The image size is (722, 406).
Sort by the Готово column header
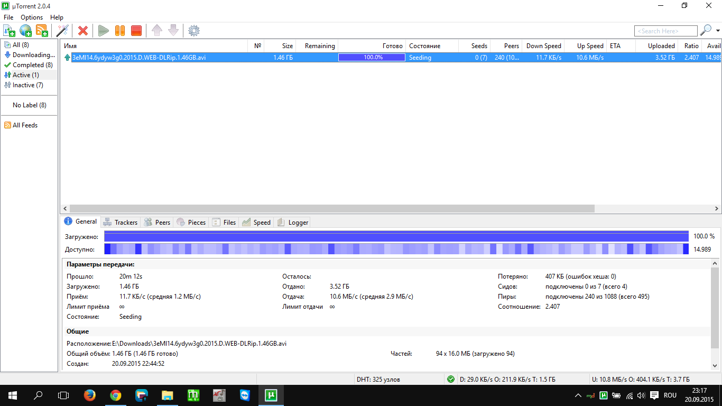[372, 46]
